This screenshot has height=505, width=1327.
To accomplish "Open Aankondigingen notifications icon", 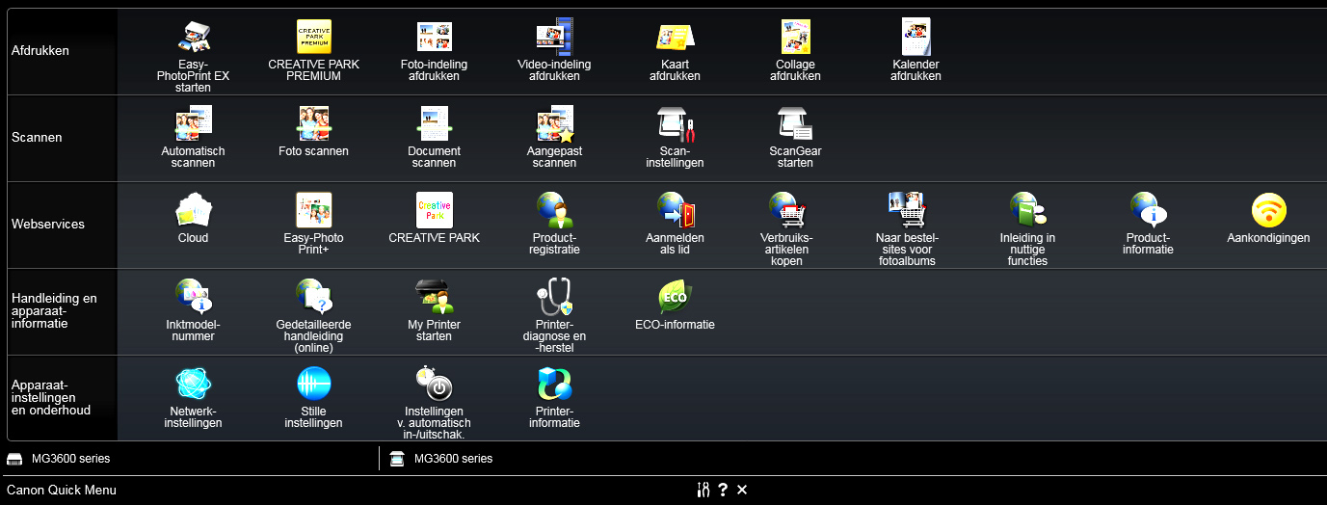I will click(1268, 210).
